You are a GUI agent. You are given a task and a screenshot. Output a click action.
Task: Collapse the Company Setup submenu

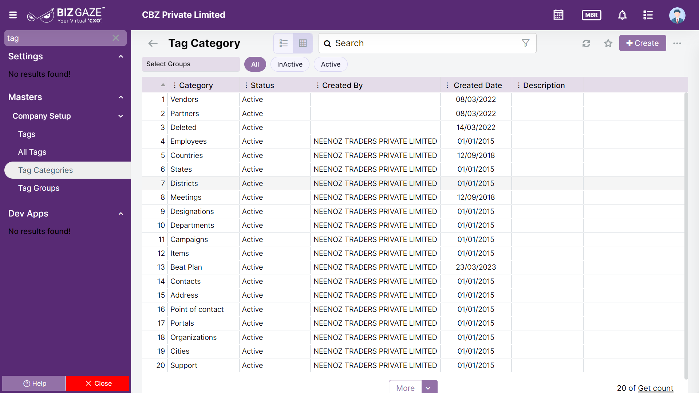121,116
